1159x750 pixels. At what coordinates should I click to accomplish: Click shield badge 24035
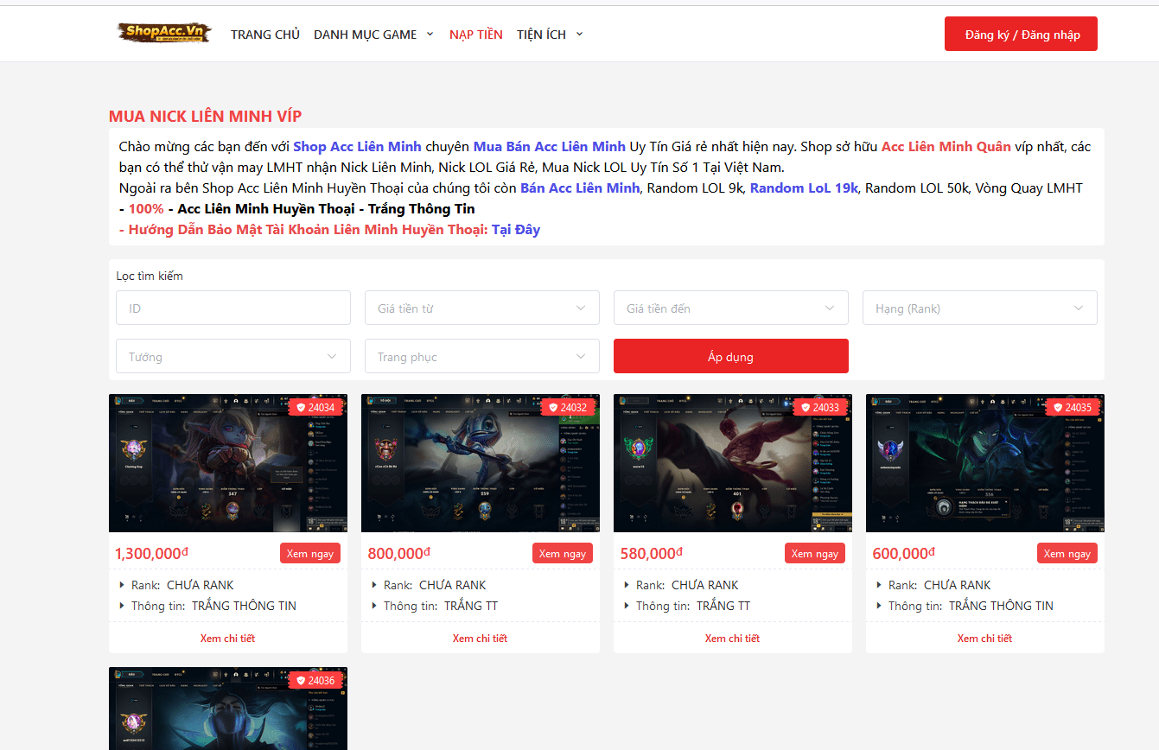pos(1072,407)
